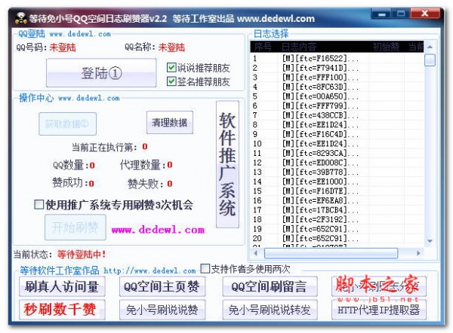Screen dimensions: 453x333
Task: Select log row 12 [M][ftc=ED008C]
Action: (337, 162)
